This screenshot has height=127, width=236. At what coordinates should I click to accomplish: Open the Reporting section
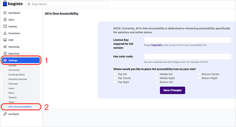(x=14, y=53)
